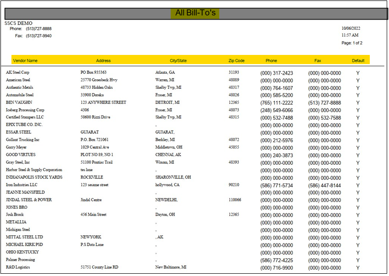This screenshot has height=276, width=389.
Task: Click address 123 sesame street
Action: pyautogui.click(x=95, y=184)
